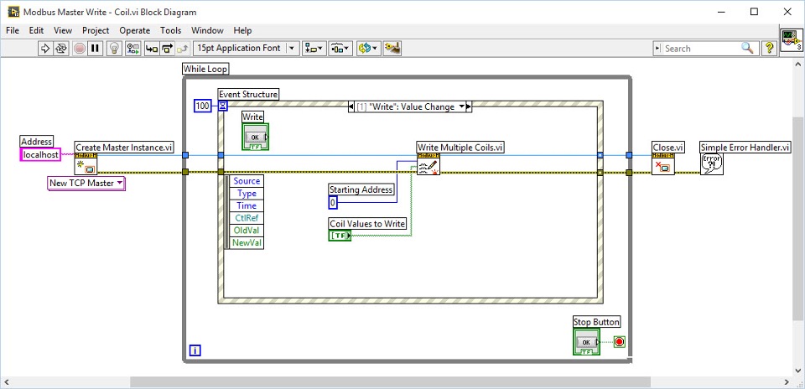The height and width of the screenshot is (389, 805).
Task: Click NewVal event data node
Action: (x=247, y=243)
